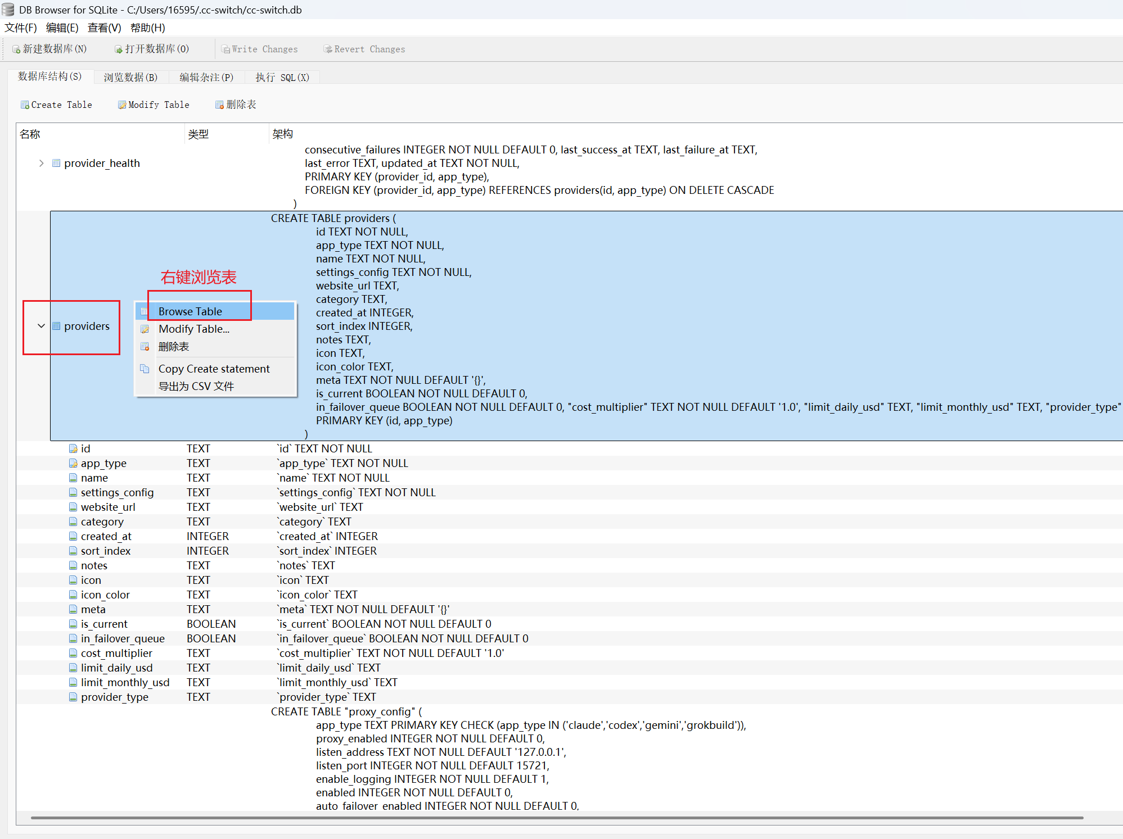Click the cost_multiplier field icon
Viewport: 1123px width, 839px height.
tap(73, 653)
